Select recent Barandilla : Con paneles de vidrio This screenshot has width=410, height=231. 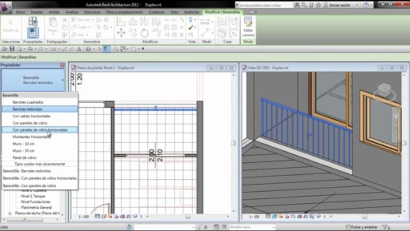coord(40,186)
